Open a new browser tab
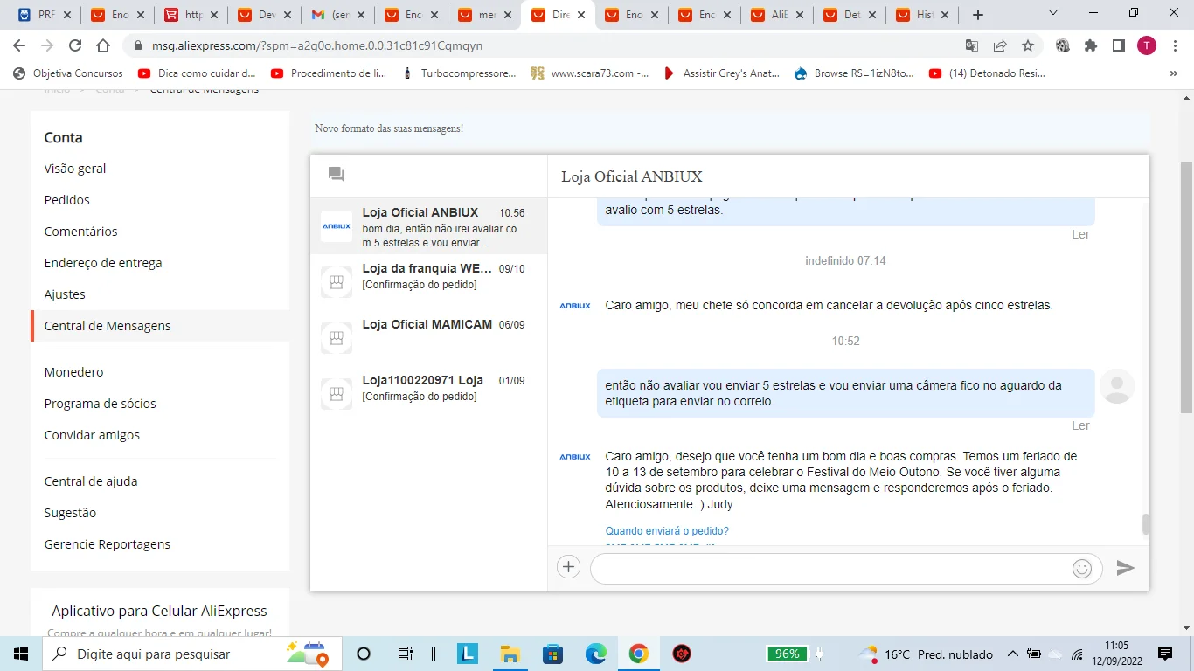The width and height of the screenshot is (1194, 671). (978, 15)
